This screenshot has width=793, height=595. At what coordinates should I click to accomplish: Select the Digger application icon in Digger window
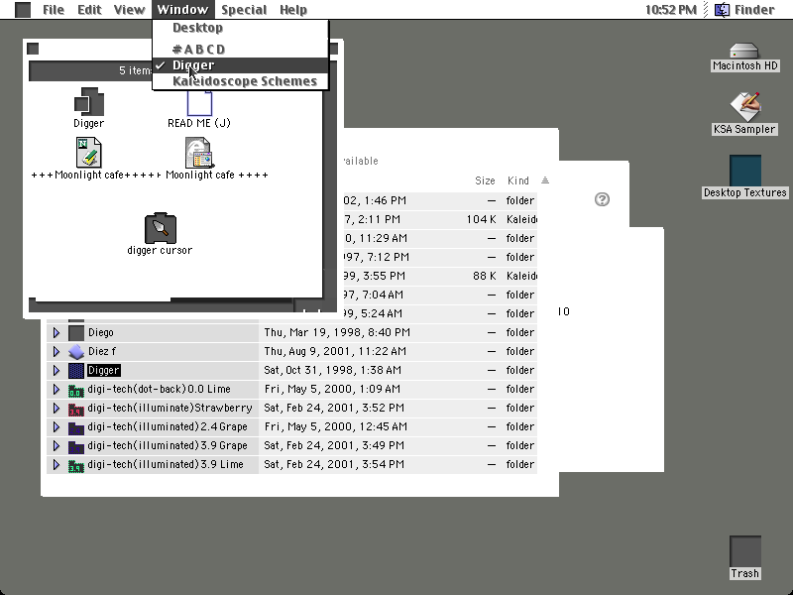pos(89,102)
